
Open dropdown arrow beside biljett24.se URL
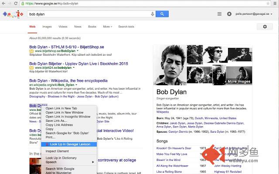pos(74,68)
